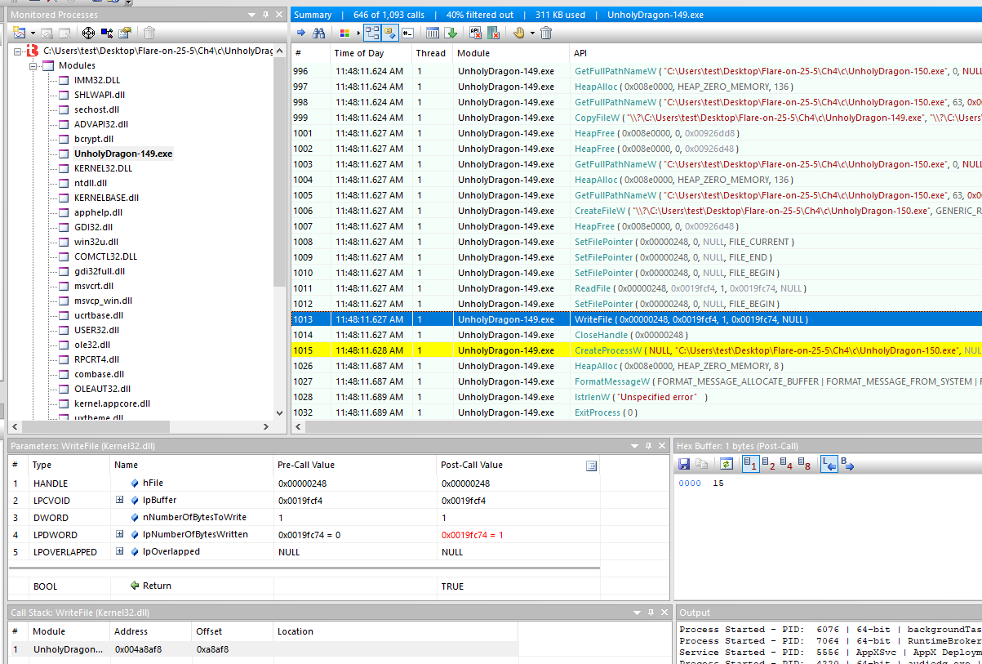Toggle little-endian display in the hex buffer
Image resolution: width=982 pixels, height=664 pixels.
click(829, 464)
